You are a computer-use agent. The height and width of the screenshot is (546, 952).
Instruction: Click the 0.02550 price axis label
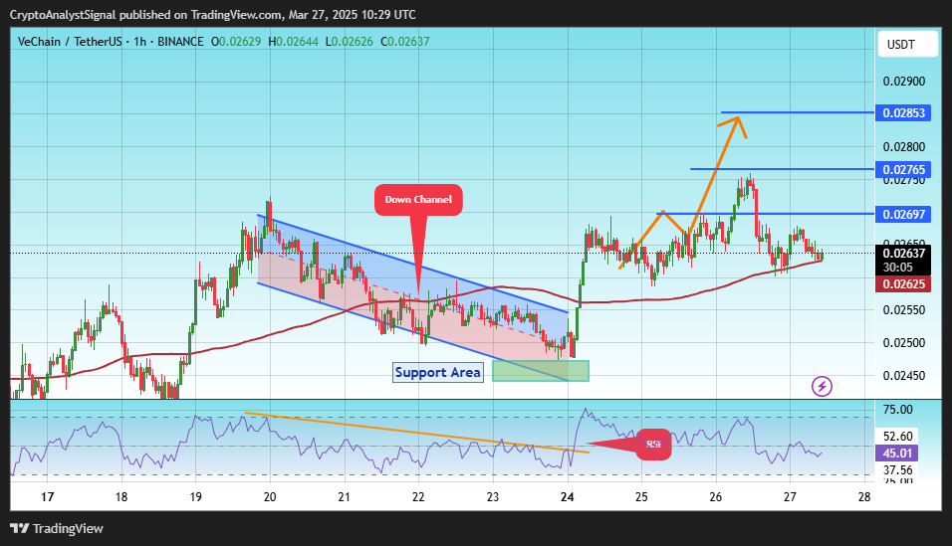coord(904,310)
